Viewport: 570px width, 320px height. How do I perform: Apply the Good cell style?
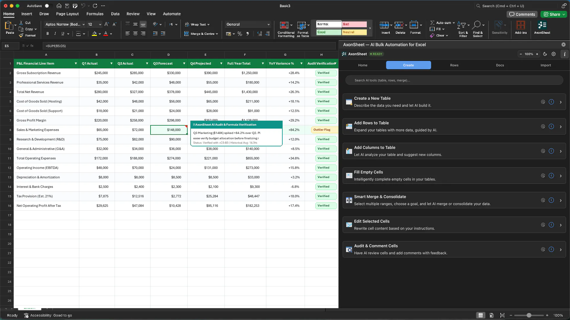coord(329,32)
